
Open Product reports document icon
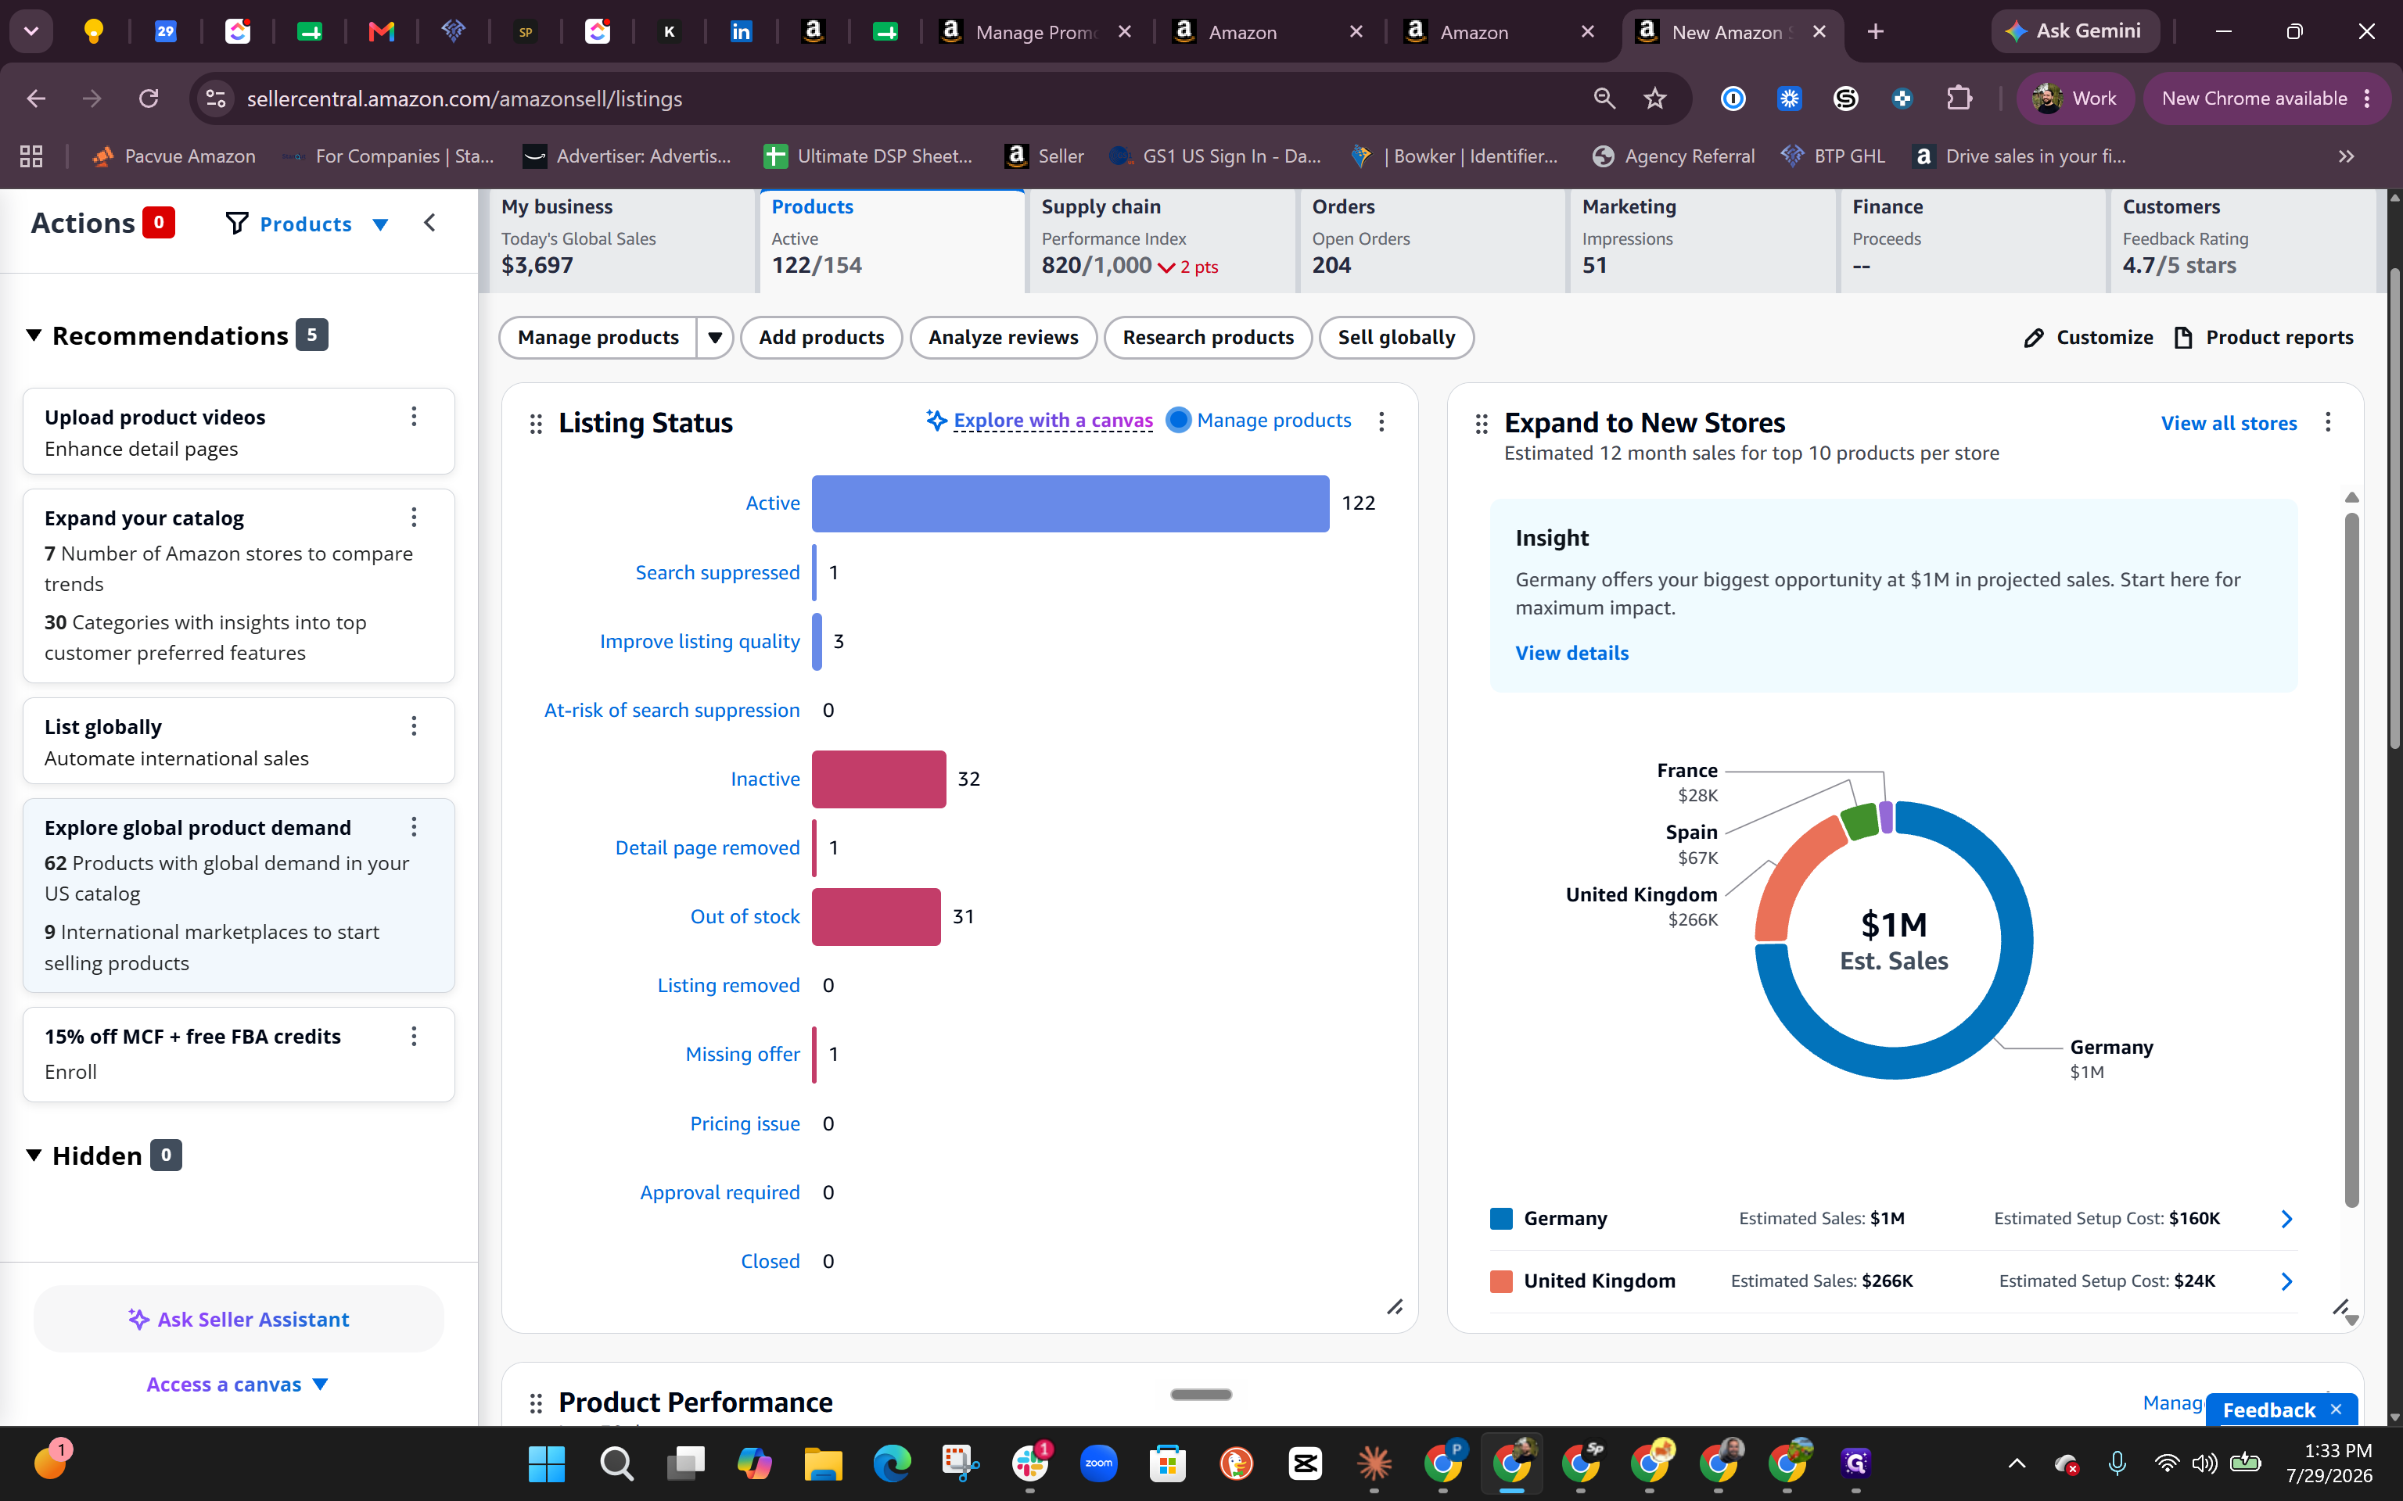click(x=2182, y=338)
